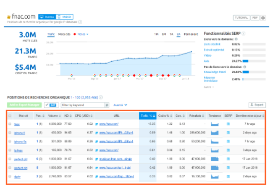This screenshot has width=273, height=195.
Task: Sort by Résultats column
Action: pos(197,116)
